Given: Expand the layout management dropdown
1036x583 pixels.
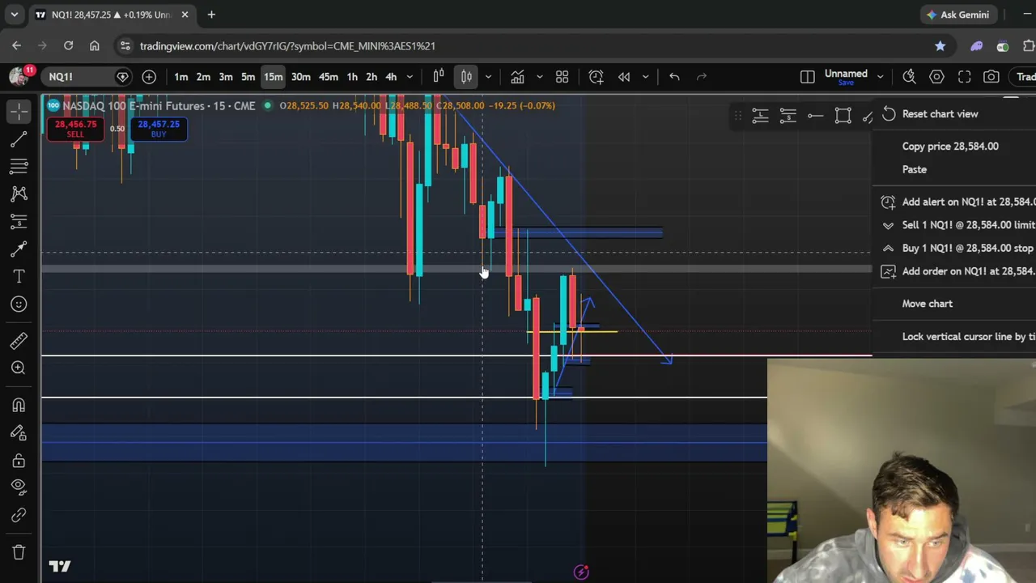Looking at the screenshot, I should (x=880, y=77).
